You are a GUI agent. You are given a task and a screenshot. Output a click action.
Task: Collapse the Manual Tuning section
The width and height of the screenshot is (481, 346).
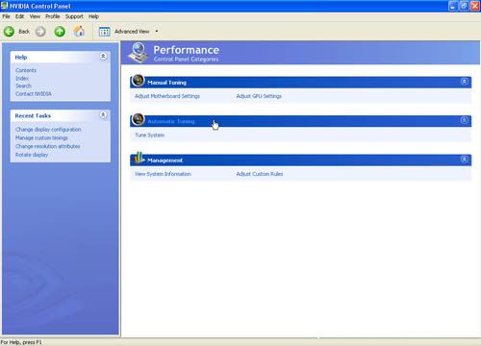464,82
